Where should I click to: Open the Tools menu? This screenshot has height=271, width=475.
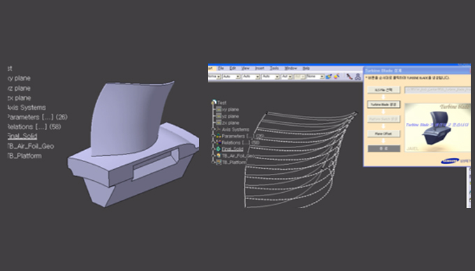point(274,68)
